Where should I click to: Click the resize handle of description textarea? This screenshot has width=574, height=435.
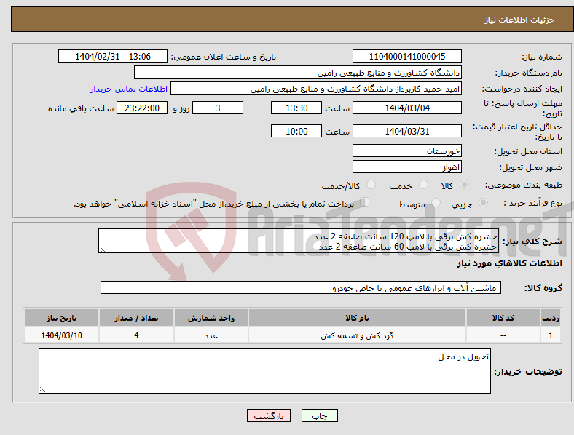(102, 250)
